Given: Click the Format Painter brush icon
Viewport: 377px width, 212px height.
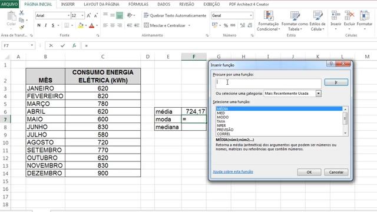Looking at the screenshot, I should [x=22, y=28].
